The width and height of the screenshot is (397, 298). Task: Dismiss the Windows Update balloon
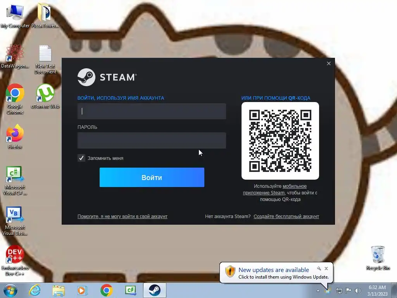coord(326,269)
